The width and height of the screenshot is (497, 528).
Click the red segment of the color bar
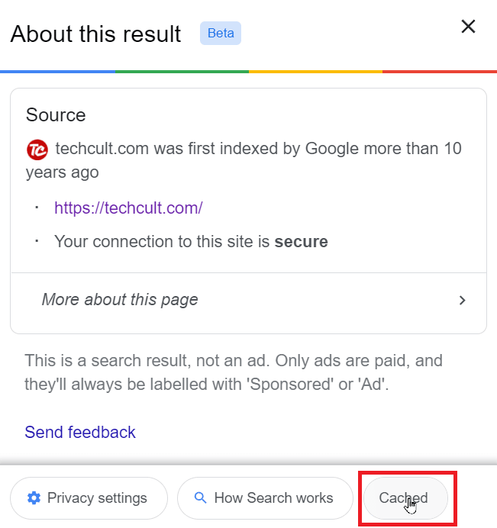point(440,72)
